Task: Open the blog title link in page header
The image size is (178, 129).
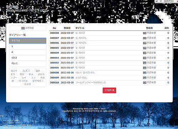Action: click(12, 7)
